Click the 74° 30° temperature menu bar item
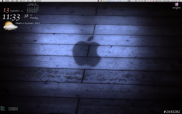Viewport: 182px width, 114px height. 140,1
